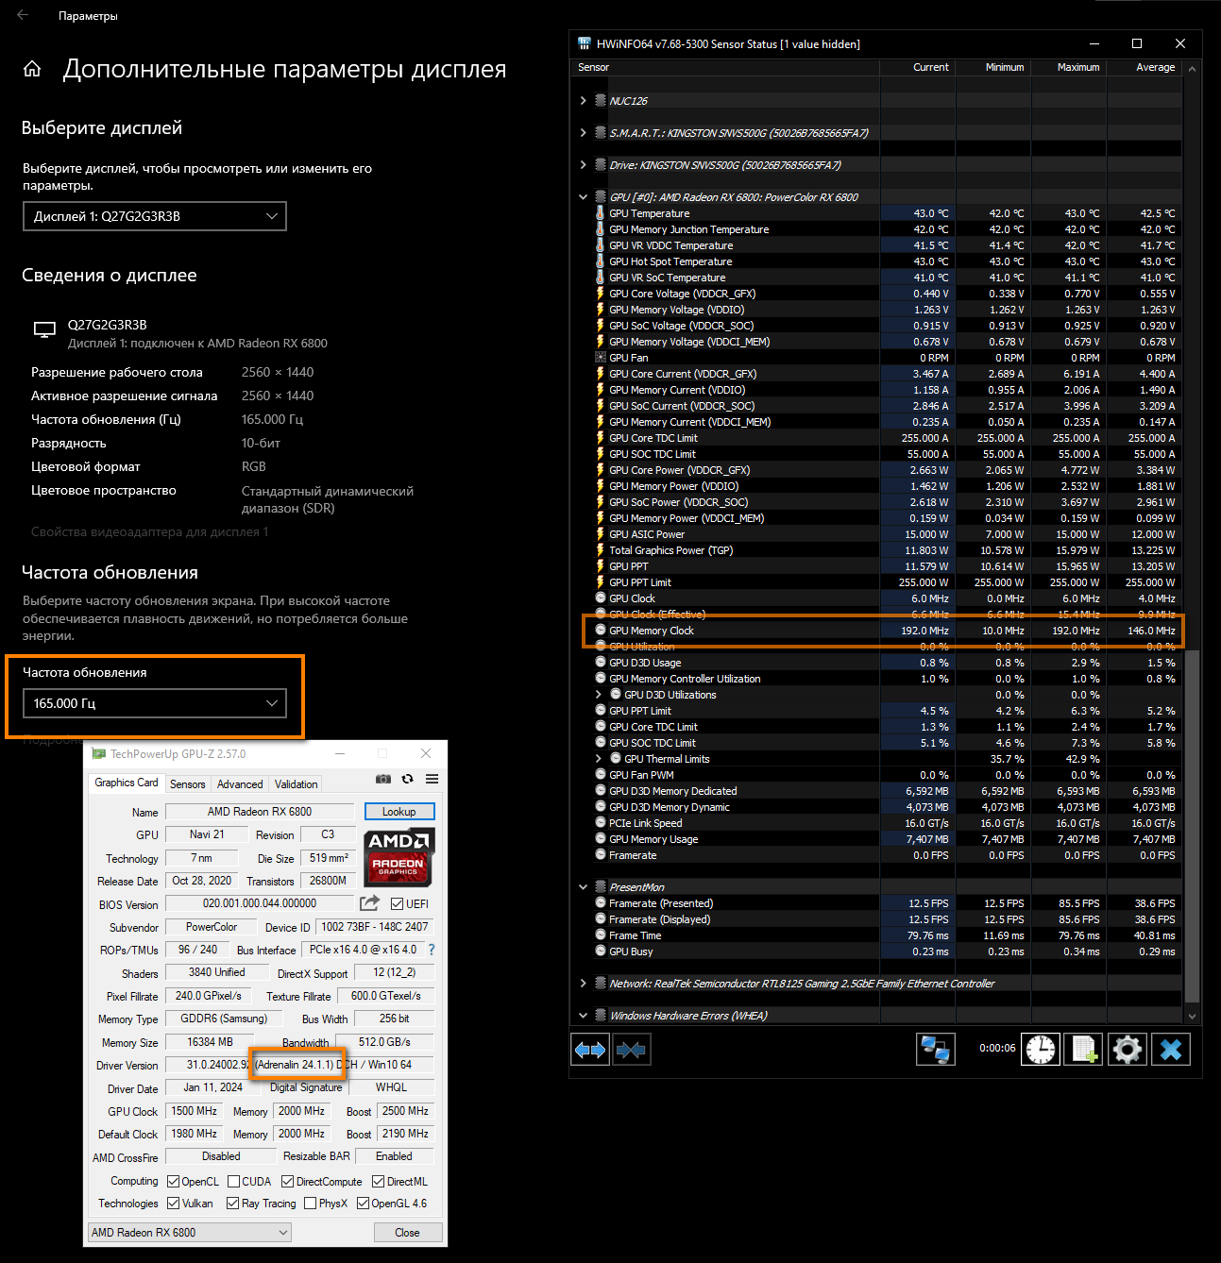The width and height of the screenshot is (1221, 1263).
Task: Click the Lookup button in GPU-Z
Action: 399,812
